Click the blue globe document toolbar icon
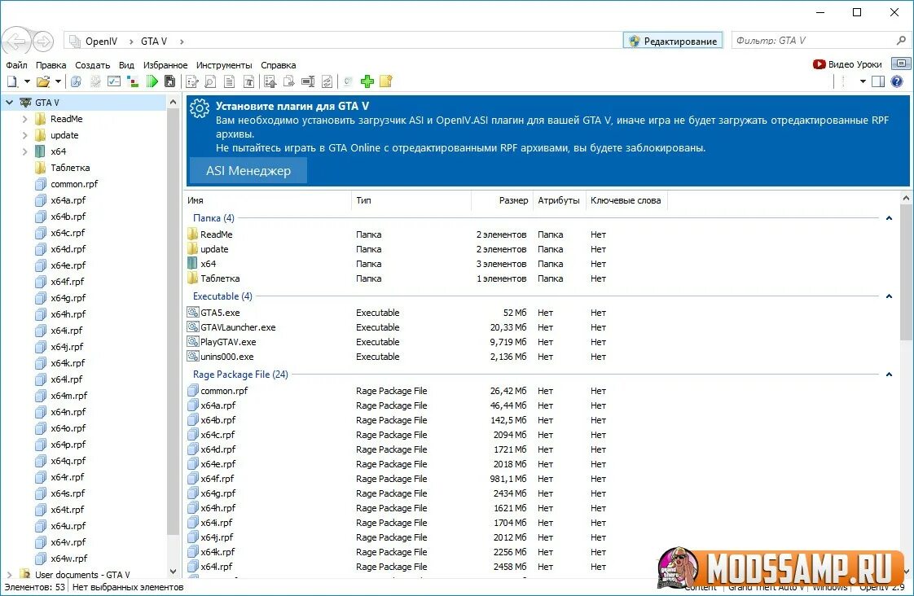Screen dimensions: 914x596 tap(76, 81)
